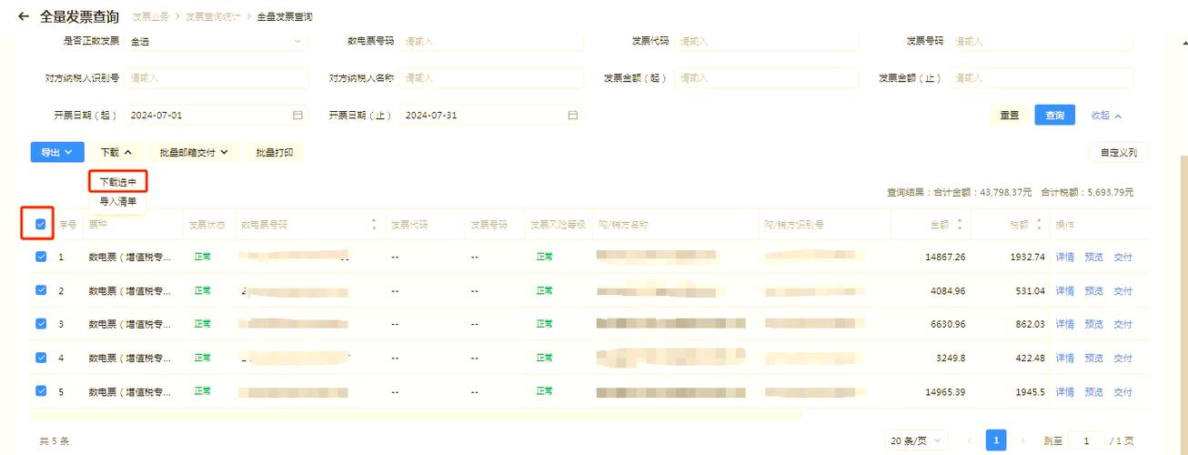This screenshot has height=455, width=1188.
Task: Click the 查询 search button
Action: (x=1054, y=116)
